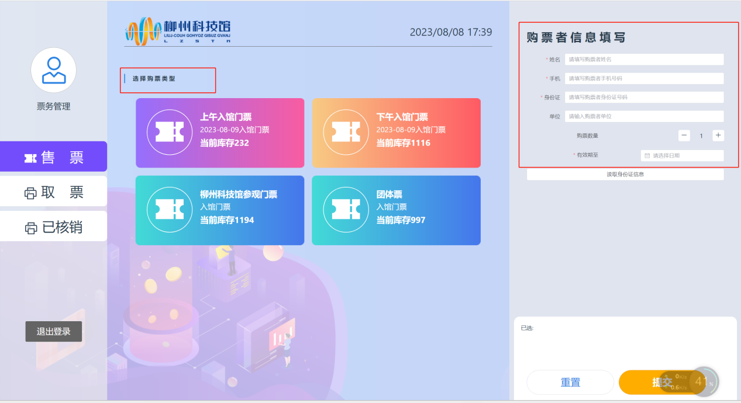Open the 已核销 tab

(x=53, y=227)
